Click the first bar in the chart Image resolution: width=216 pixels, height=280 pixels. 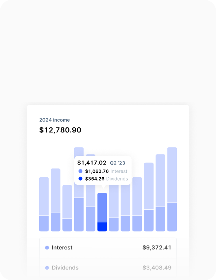[x=44, y=204]
